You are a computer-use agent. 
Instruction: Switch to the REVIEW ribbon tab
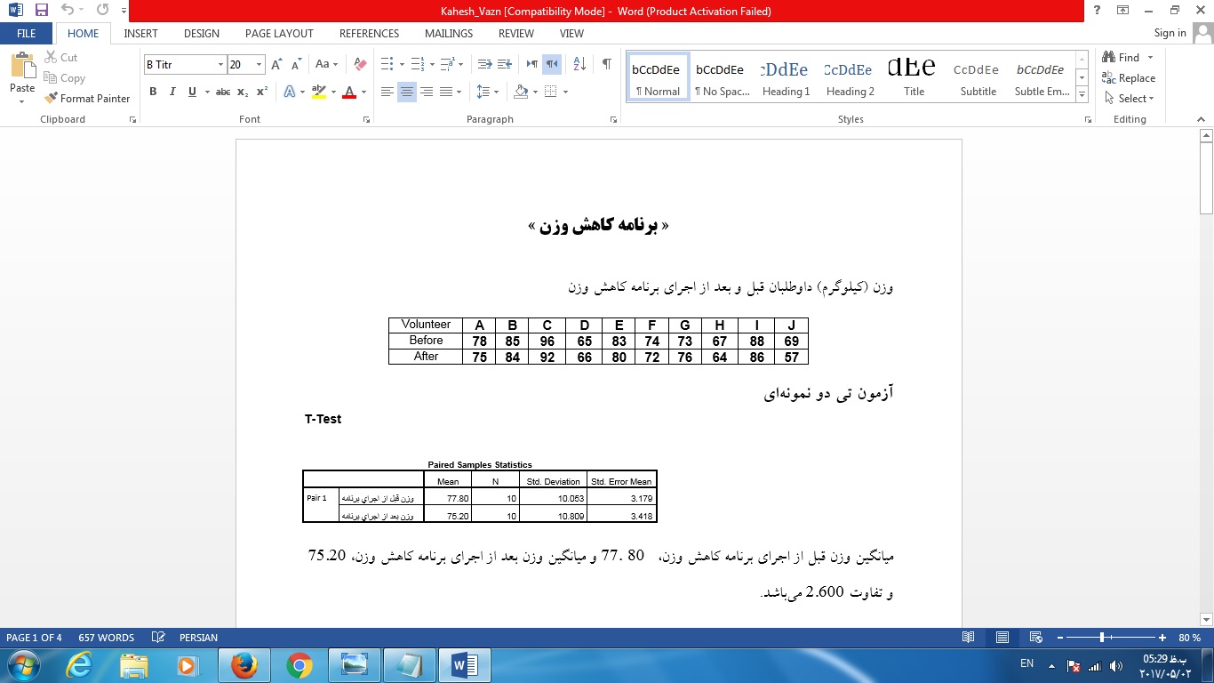pos(515,34)
